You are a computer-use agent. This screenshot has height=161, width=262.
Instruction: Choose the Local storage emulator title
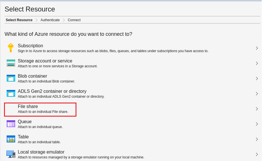point(41,152)
